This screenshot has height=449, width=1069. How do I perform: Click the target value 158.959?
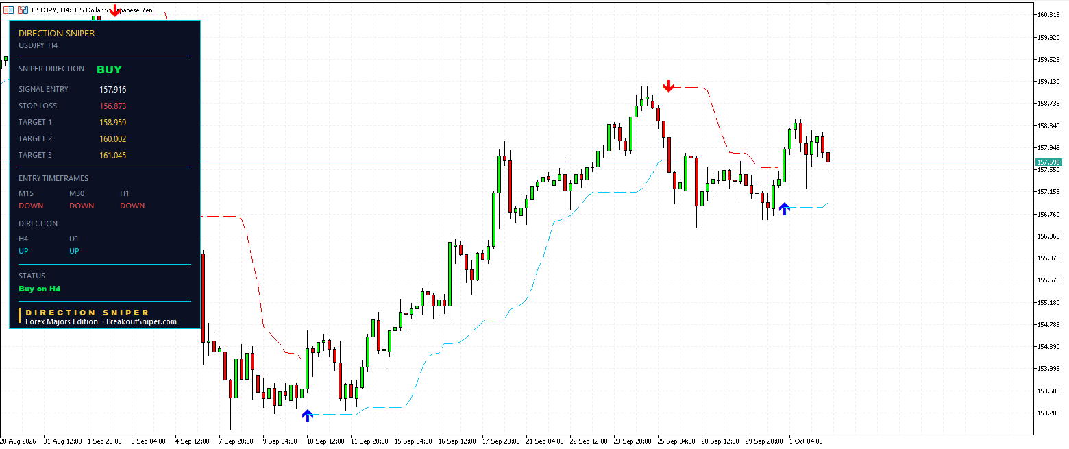coord(113,123)
